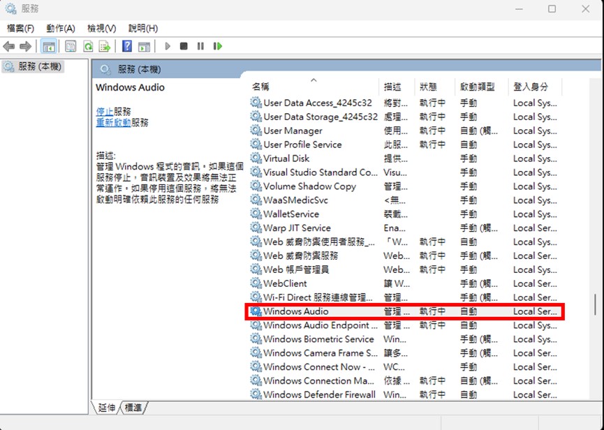Screen dimensions: 604x430
Task: Toggle the show/hide action pane button
Action: point(144,46)
